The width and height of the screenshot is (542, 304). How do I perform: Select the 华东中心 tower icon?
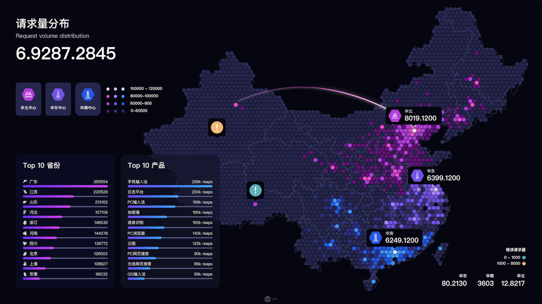tap(58, 95)
